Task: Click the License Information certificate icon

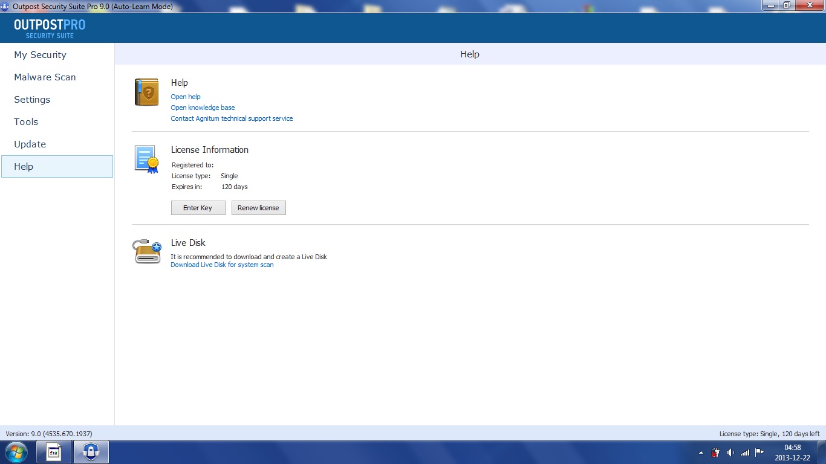Action: point(147,159)
